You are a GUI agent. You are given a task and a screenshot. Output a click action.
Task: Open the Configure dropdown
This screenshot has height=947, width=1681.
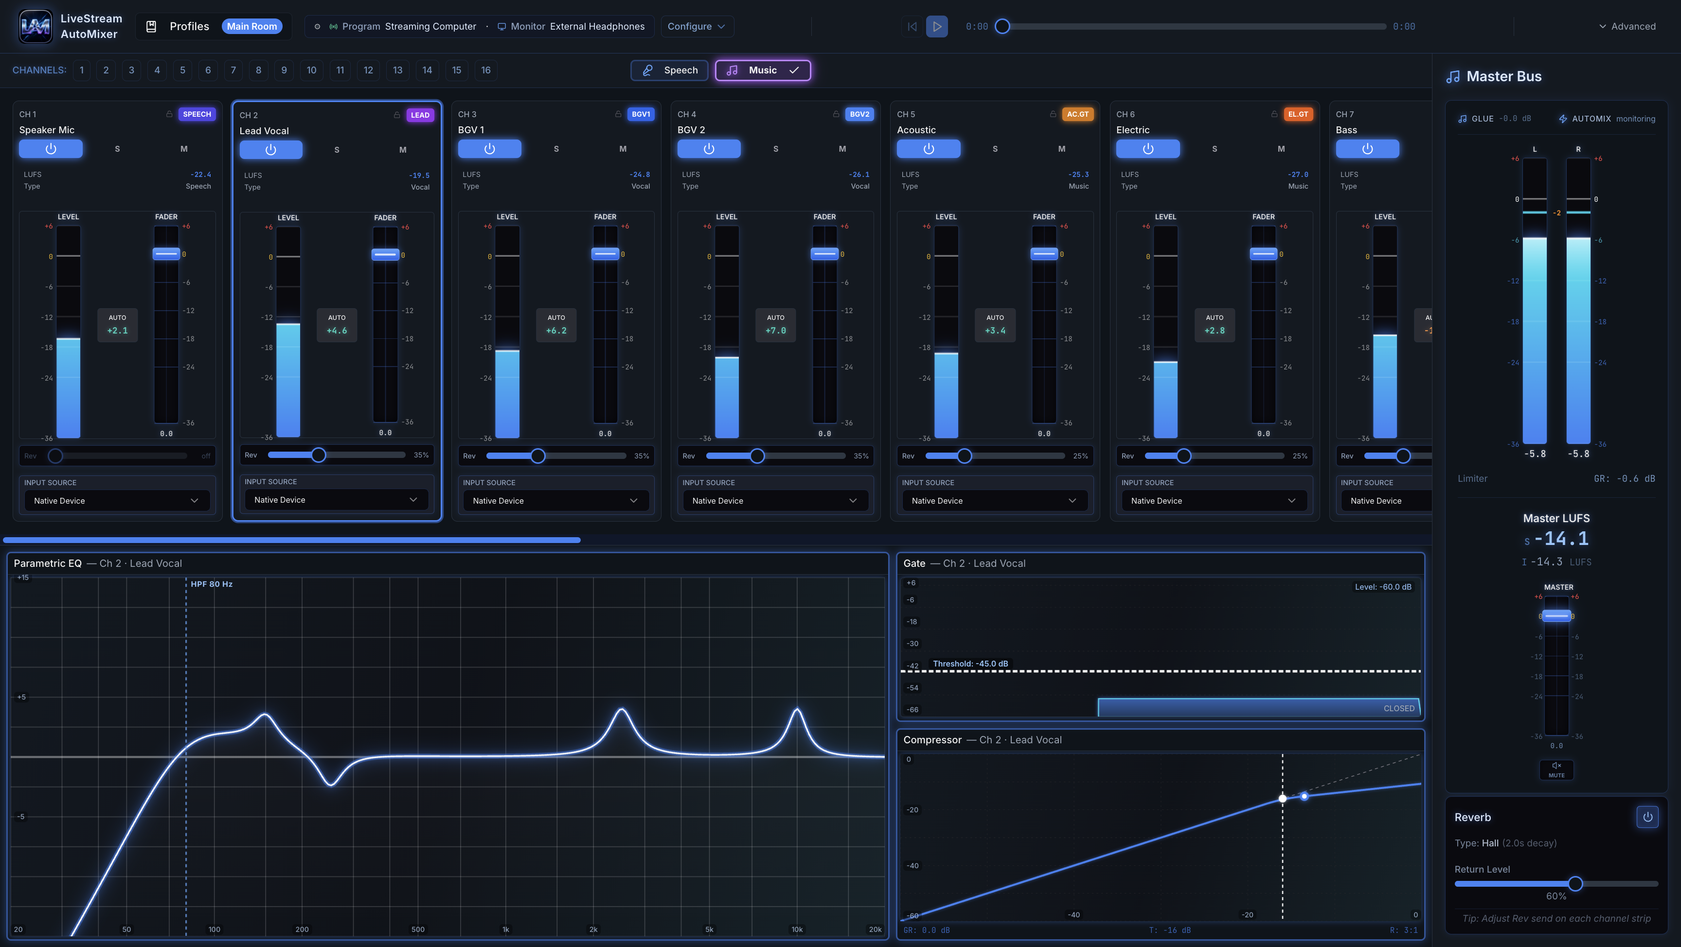[697, 26]
